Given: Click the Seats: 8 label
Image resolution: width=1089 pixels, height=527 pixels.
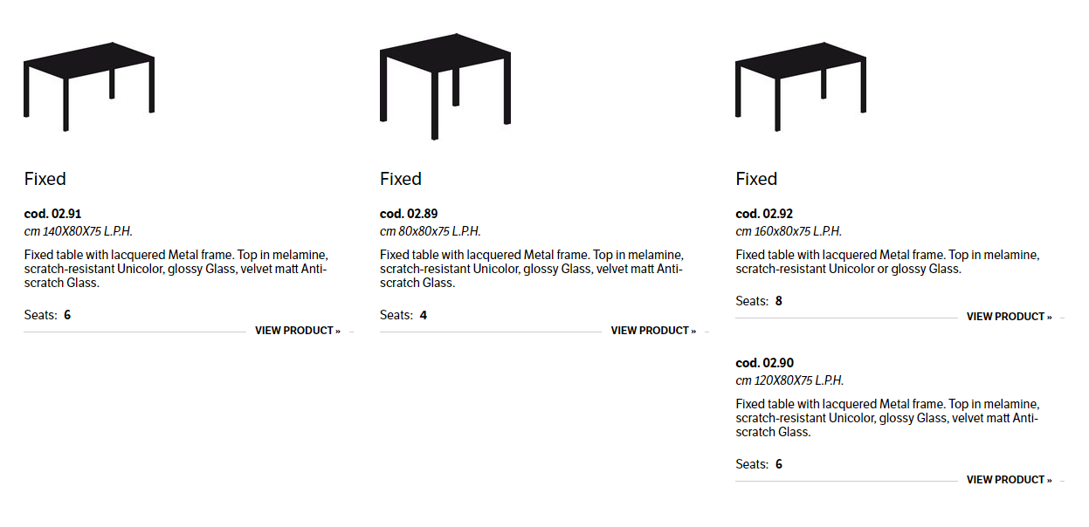Looking at the screenshot, I should click(x=759, y=301).
